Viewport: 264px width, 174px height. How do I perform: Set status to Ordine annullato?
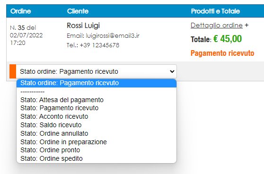click(x=97, y=133)
